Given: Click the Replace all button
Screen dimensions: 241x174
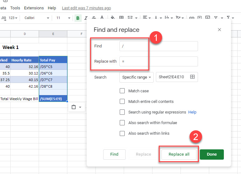Looking at the screenshot, I should [179, 154].
